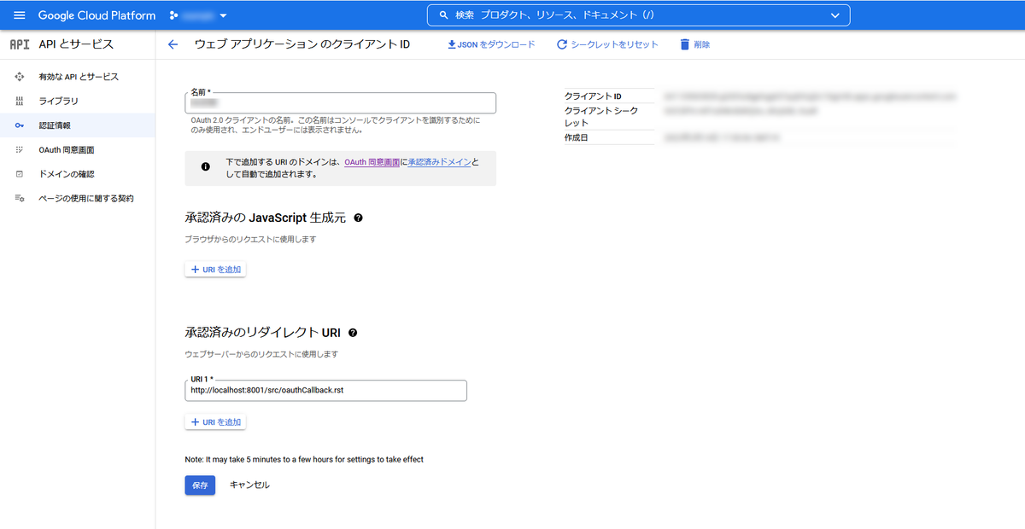Click the API とサービス heading

76,44
